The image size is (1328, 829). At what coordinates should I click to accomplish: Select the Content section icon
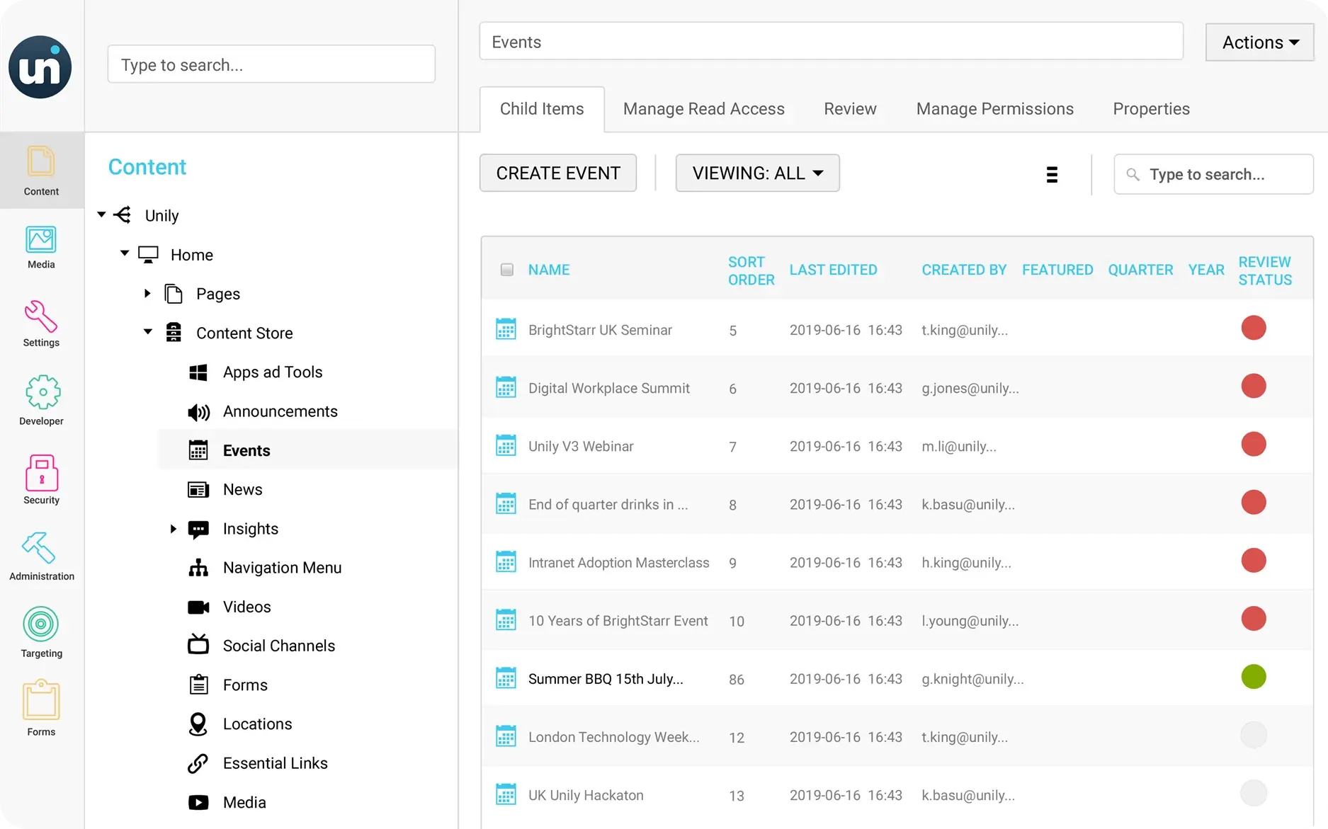(41, 171)
